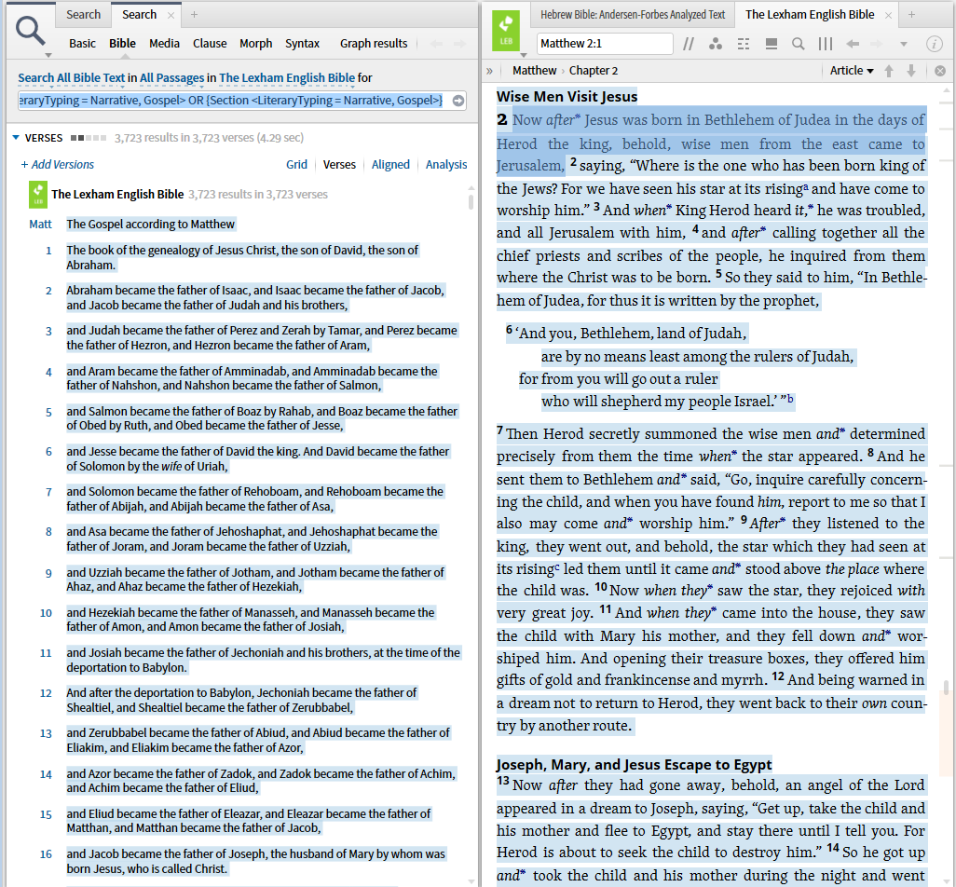Toggle multi-column view icon
956x887 pixels.
tap(826, 44)
